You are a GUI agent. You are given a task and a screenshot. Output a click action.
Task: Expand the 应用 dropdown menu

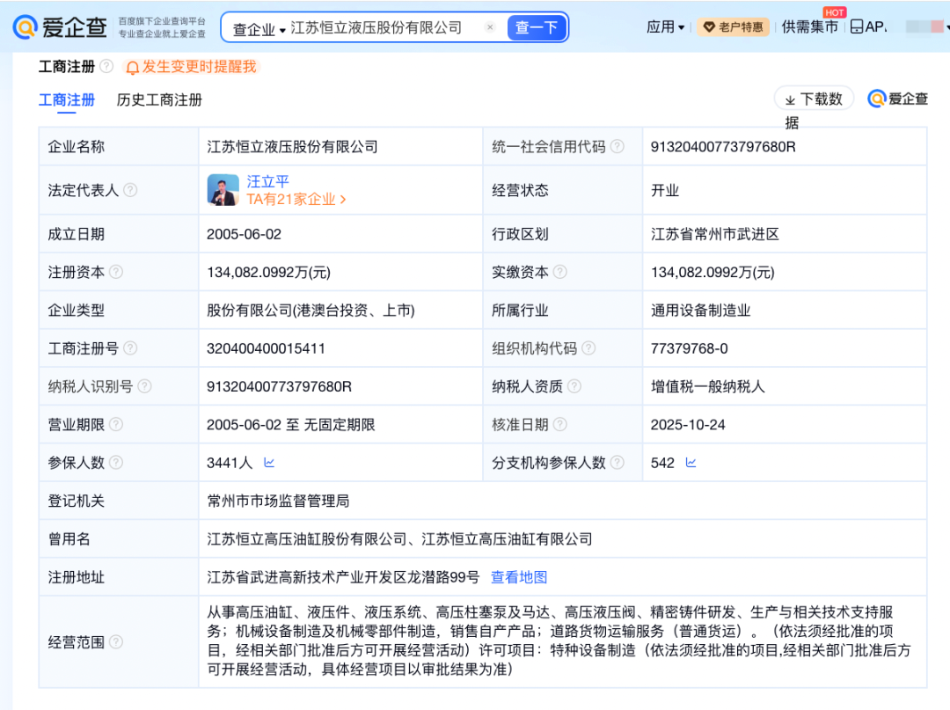pos(665,27)
